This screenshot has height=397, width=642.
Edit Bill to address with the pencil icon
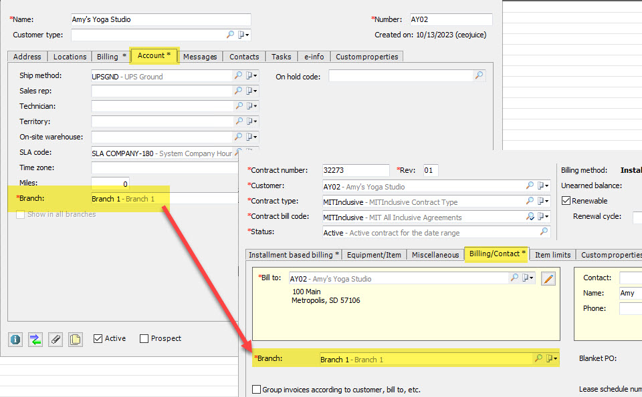click(x=548, y=278)
